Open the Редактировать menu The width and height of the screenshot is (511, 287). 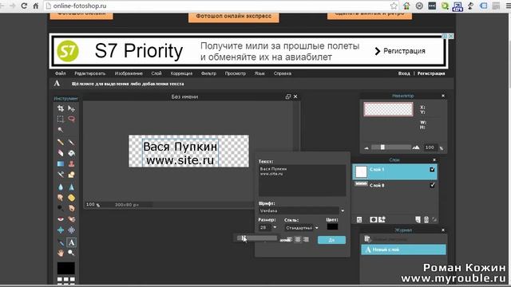[90, 73]
